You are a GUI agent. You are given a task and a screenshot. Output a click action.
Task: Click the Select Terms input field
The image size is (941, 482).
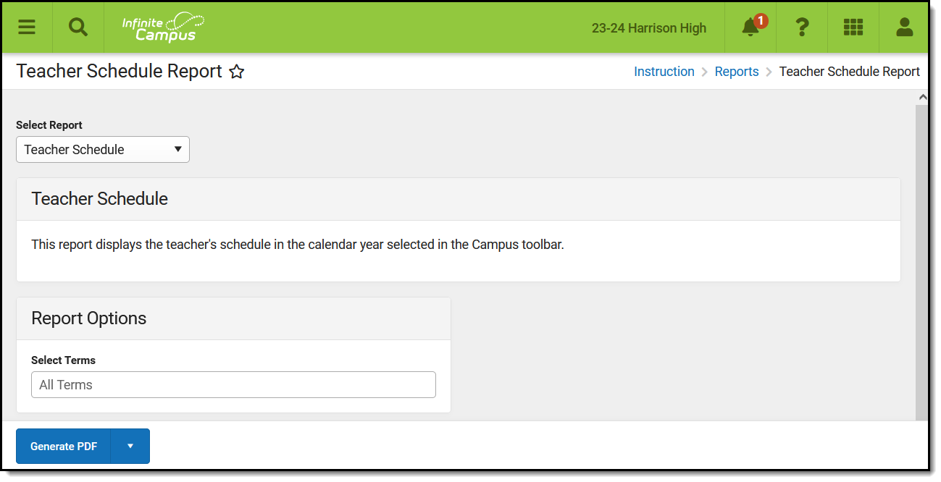(x=233, y=385)
